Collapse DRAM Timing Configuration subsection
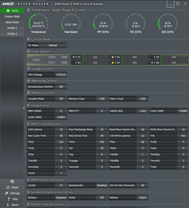The height and width of the screenshot is (208, 189). (28, 124)
